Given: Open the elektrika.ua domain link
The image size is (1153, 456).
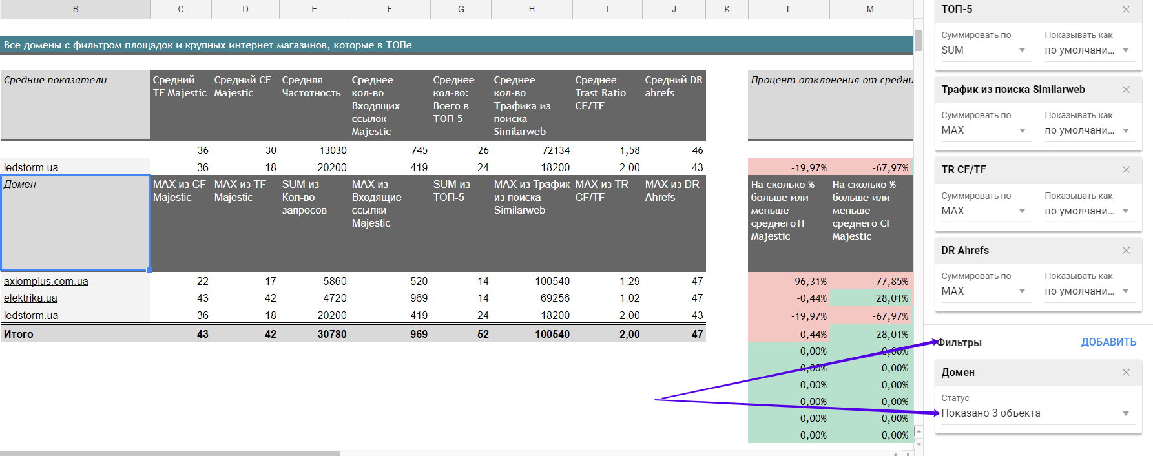Looking at the screenshot, I should pos(30,298).
